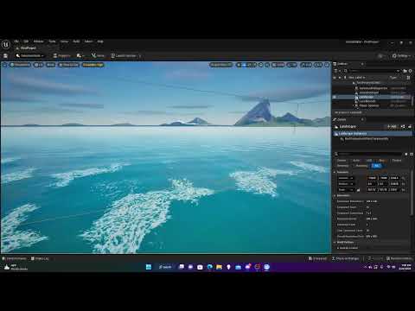415x311 pixels.
Task: Select the LOD filter in Details
Action: coord(369,161)
